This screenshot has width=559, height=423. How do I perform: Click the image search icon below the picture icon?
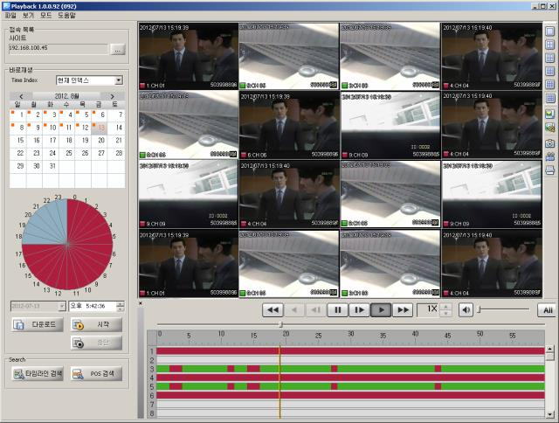click(x=549, y=128)
